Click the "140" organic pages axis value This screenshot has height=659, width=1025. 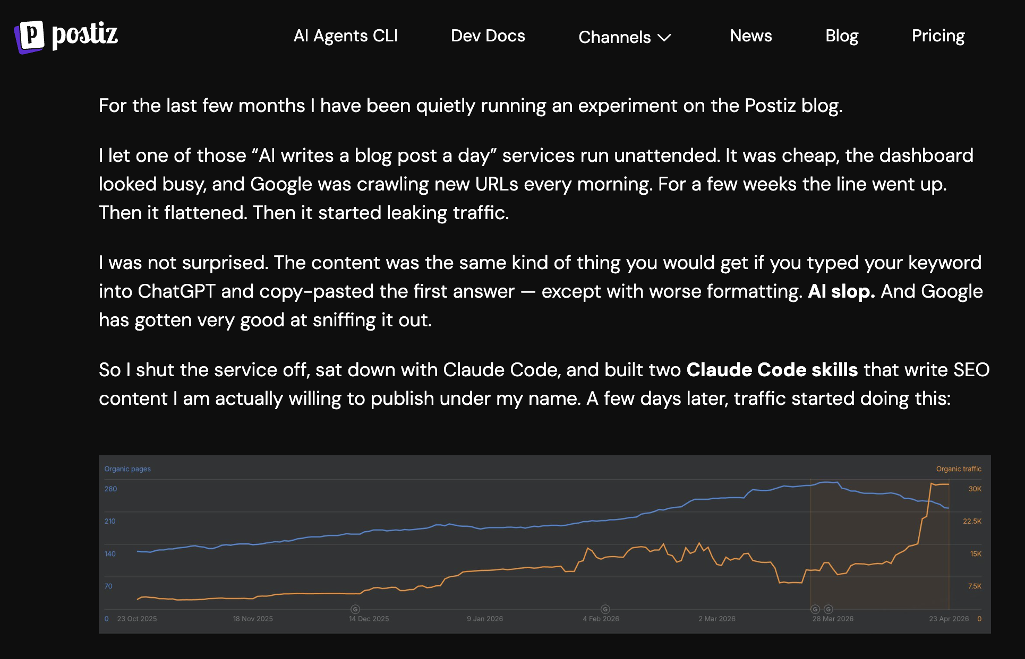[x=110, y=554]
